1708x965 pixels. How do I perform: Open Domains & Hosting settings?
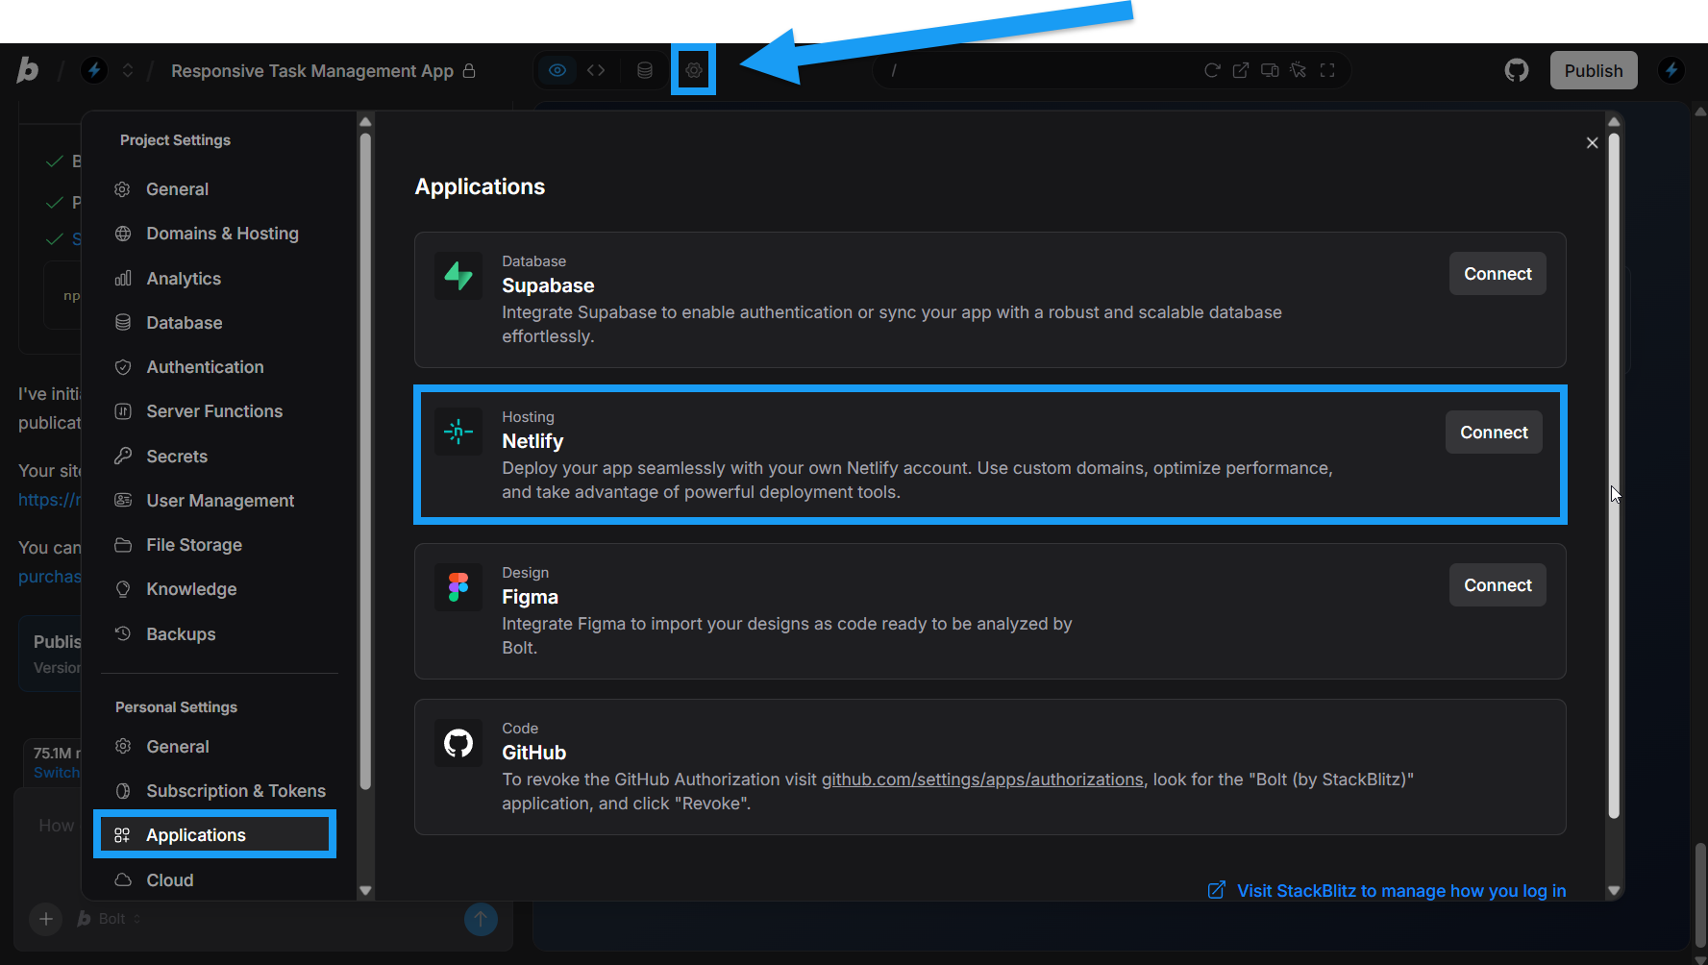pos(220,234)
